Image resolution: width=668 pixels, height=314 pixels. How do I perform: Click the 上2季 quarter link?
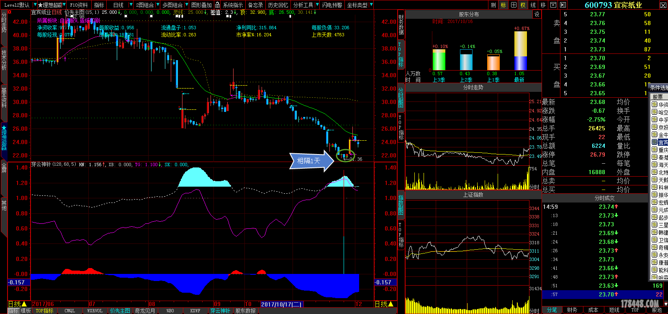466,80
